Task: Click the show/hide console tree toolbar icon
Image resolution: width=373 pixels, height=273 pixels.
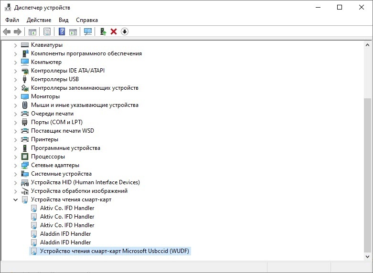Action: [32, 31]
